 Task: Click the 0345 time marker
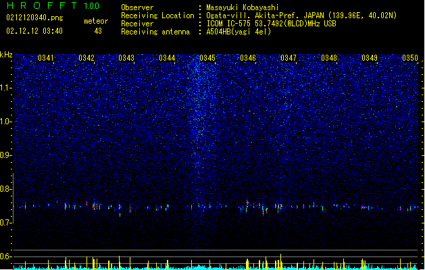click(207, 58)
